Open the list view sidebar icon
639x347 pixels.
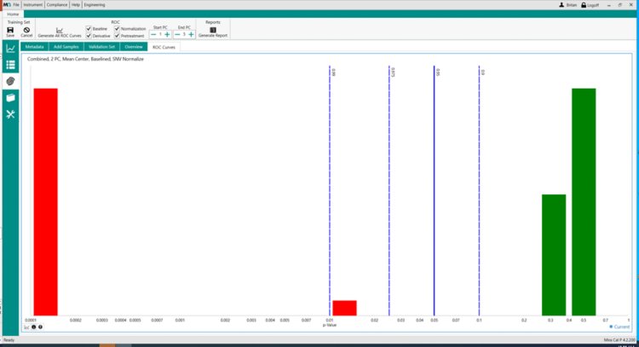tap(10, 65)
